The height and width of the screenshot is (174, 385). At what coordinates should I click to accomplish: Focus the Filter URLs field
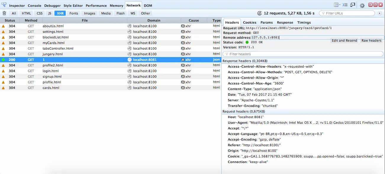pyautogui.click(x=347, y=13)
